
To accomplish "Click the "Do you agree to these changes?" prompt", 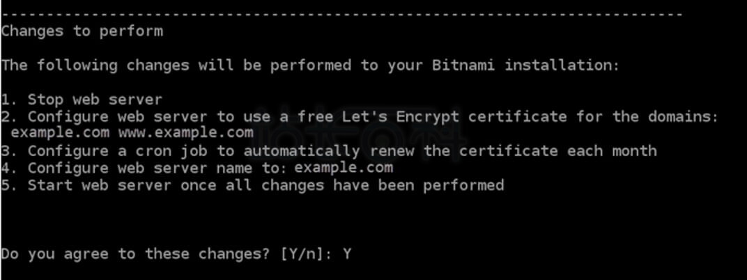I will coord(135,254).
